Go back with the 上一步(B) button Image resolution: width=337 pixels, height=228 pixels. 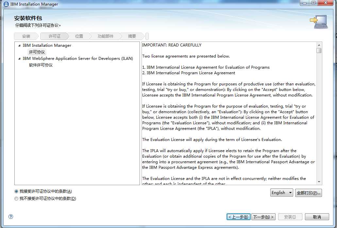click(x=239, y=217)
